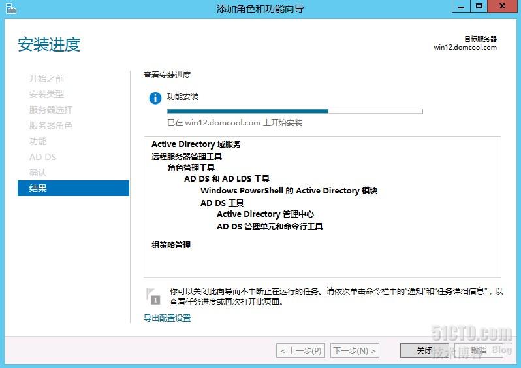Click the notification flag icon
Viewport: 521px width, 368px height.
coord(153,296)
